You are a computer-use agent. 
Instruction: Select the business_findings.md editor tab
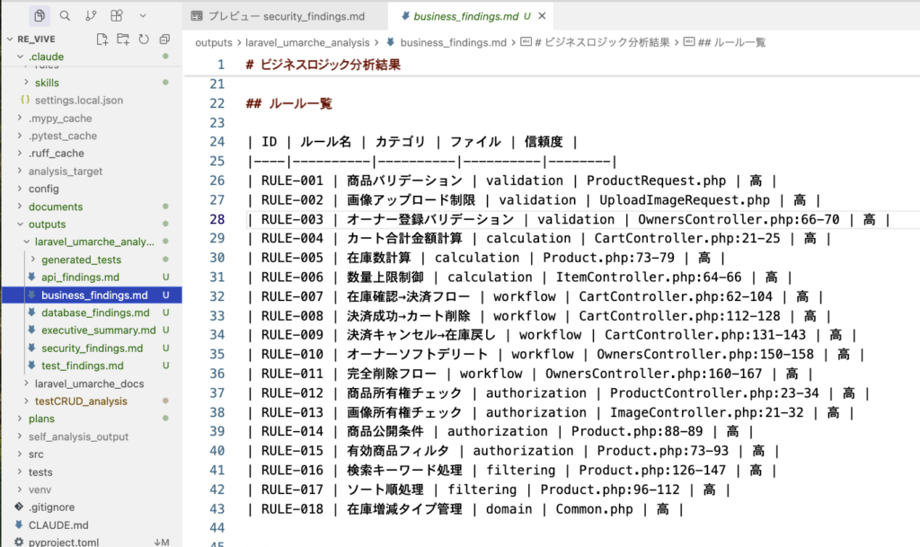460,16
